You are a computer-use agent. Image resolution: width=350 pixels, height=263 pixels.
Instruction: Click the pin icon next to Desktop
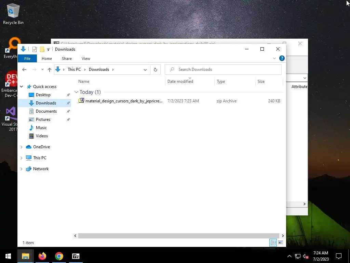pos(68,95)
